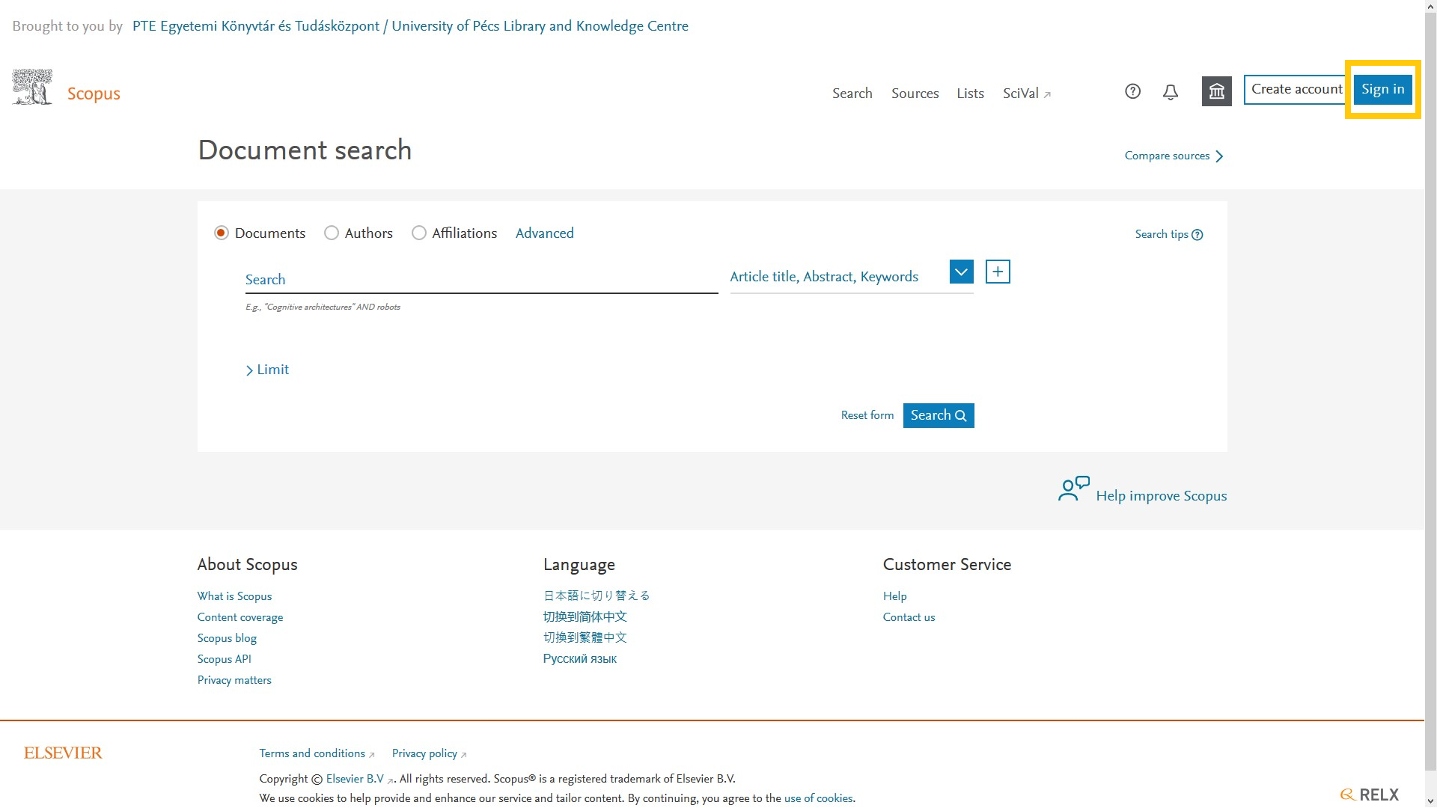Open Scopus API link
1437x808 pixels.
[225, 659]
